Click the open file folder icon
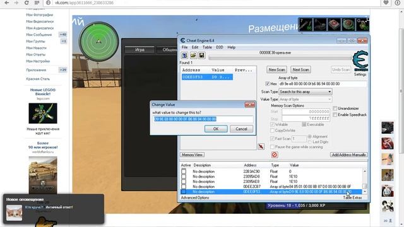404x227 pixels. coord(193,55)
